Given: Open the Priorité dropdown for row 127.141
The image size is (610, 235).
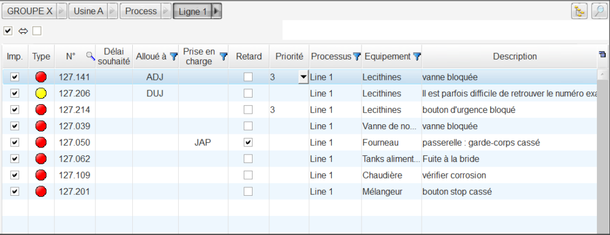Looking at the screenshot, I should click(303, 77).
